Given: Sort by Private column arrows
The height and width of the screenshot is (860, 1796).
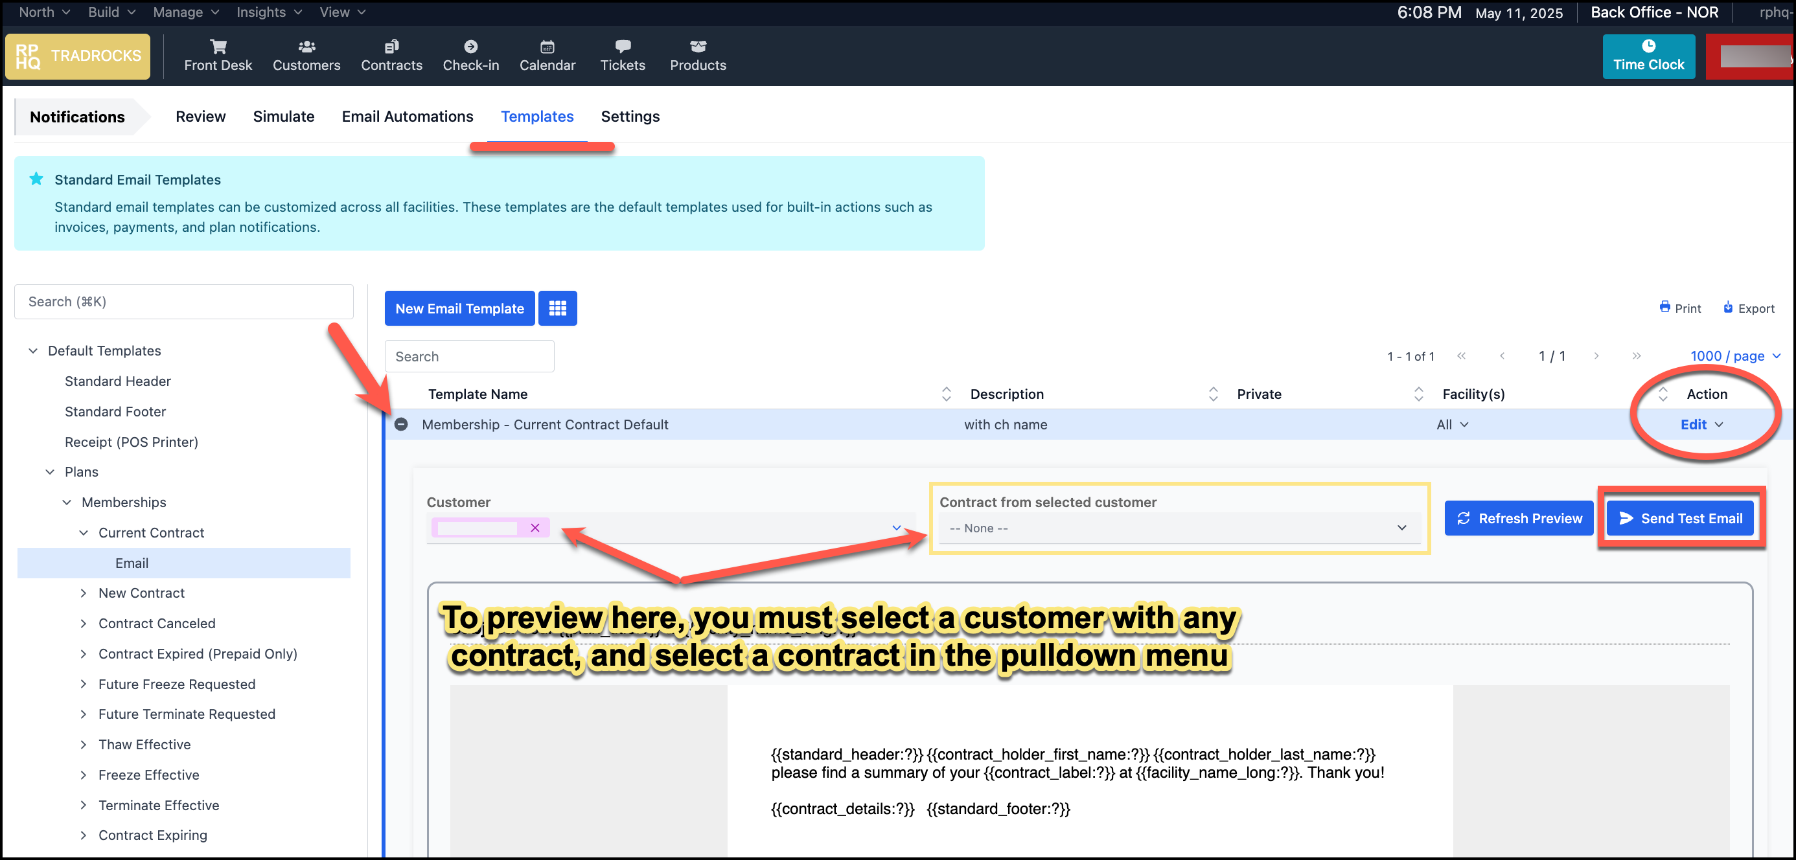Looking at the screenshot, I should coord(1418,394).
